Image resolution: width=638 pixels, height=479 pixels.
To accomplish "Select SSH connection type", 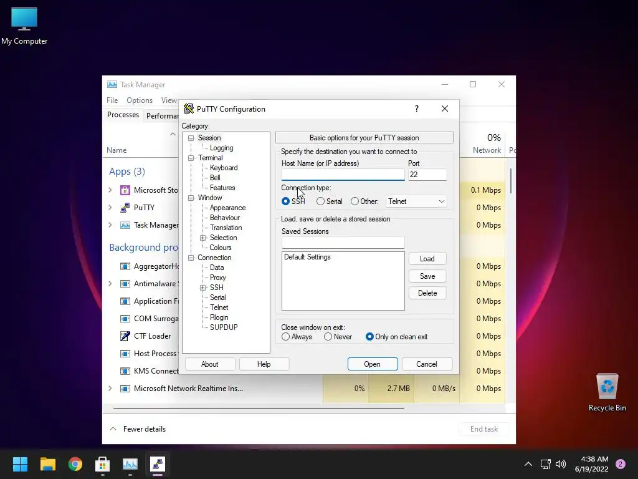I will (x=285, y=201).
